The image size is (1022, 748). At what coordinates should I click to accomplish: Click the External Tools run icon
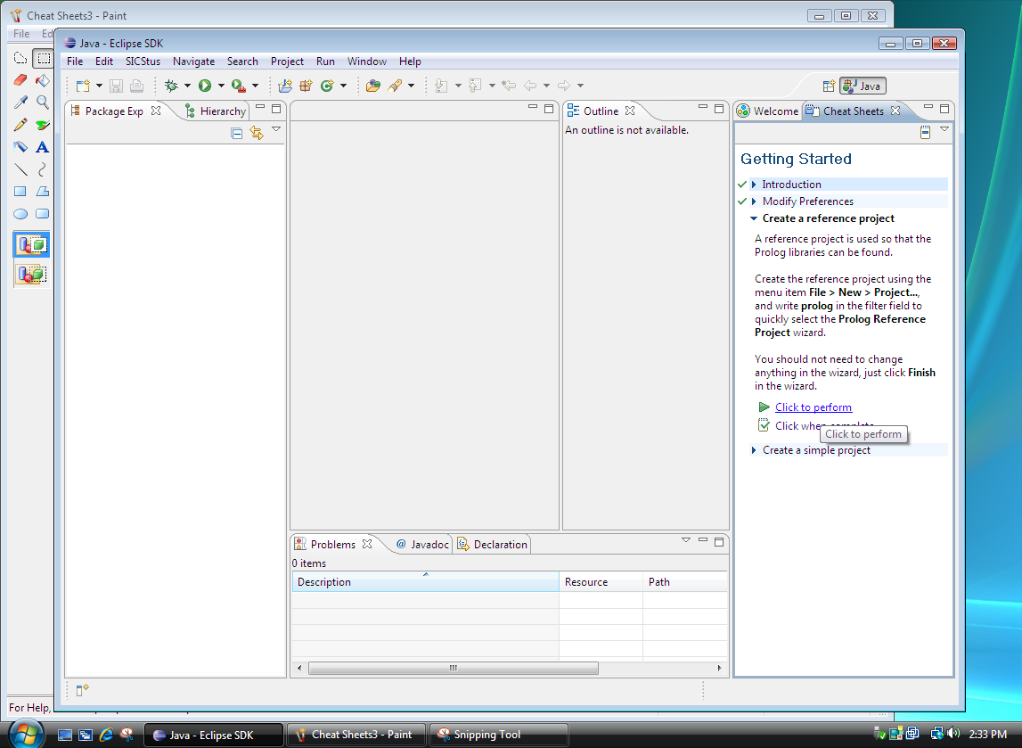[x=238, y=86]
